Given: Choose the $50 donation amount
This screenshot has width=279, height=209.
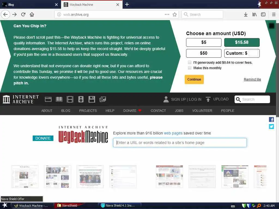Looking at the screenshot, I should pos(204,53).
